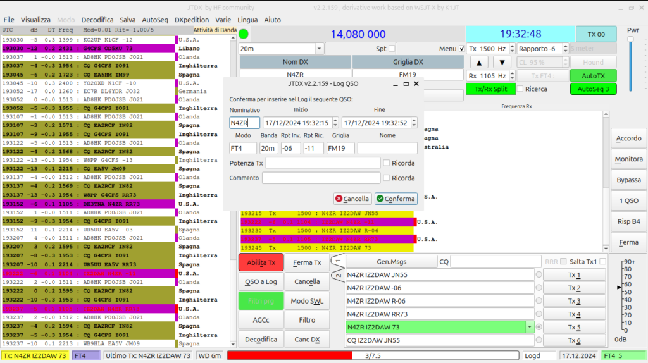
Task: Click the green status indicator circle
Action: click(244, 34)
